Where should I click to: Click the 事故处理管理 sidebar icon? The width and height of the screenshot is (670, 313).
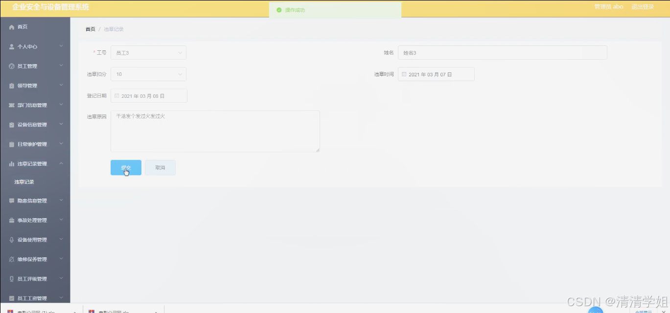click(x=12, y=220)
